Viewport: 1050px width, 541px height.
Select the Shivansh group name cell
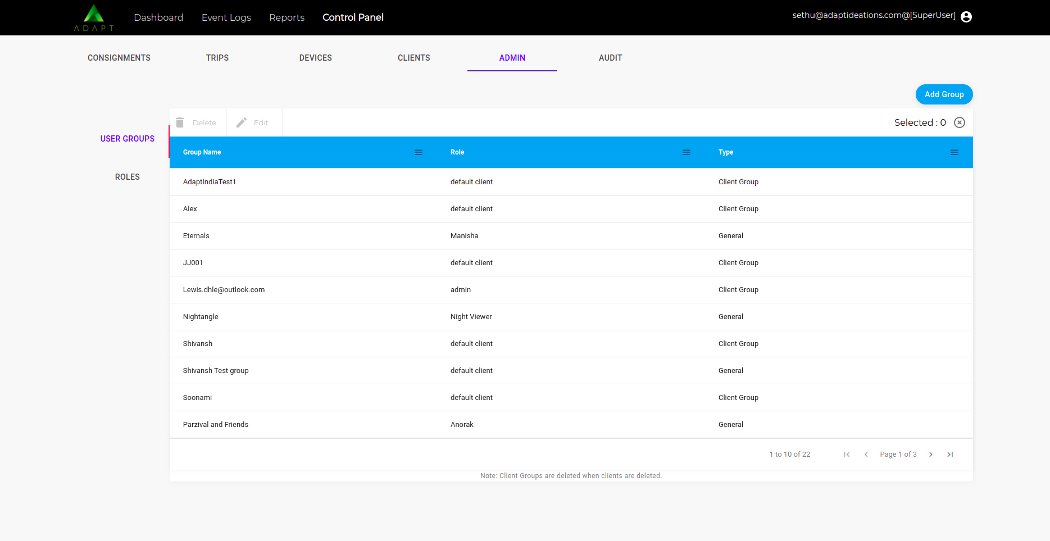198,344
